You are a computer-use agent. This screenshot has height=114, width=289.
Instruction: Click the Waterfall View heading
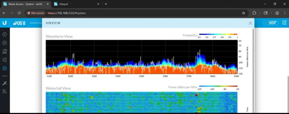coord(58,88)
